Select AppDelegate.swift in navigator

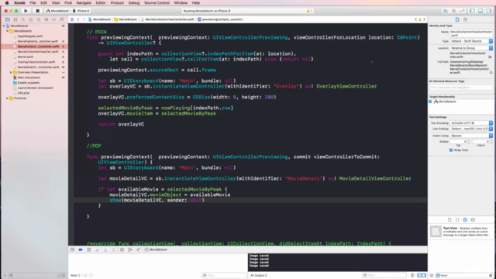[x=30, y=36]
